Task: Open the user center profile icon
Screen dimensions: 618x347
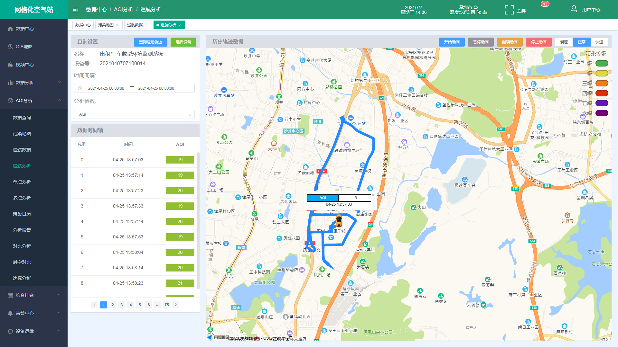Action: [x=574, y=9]
